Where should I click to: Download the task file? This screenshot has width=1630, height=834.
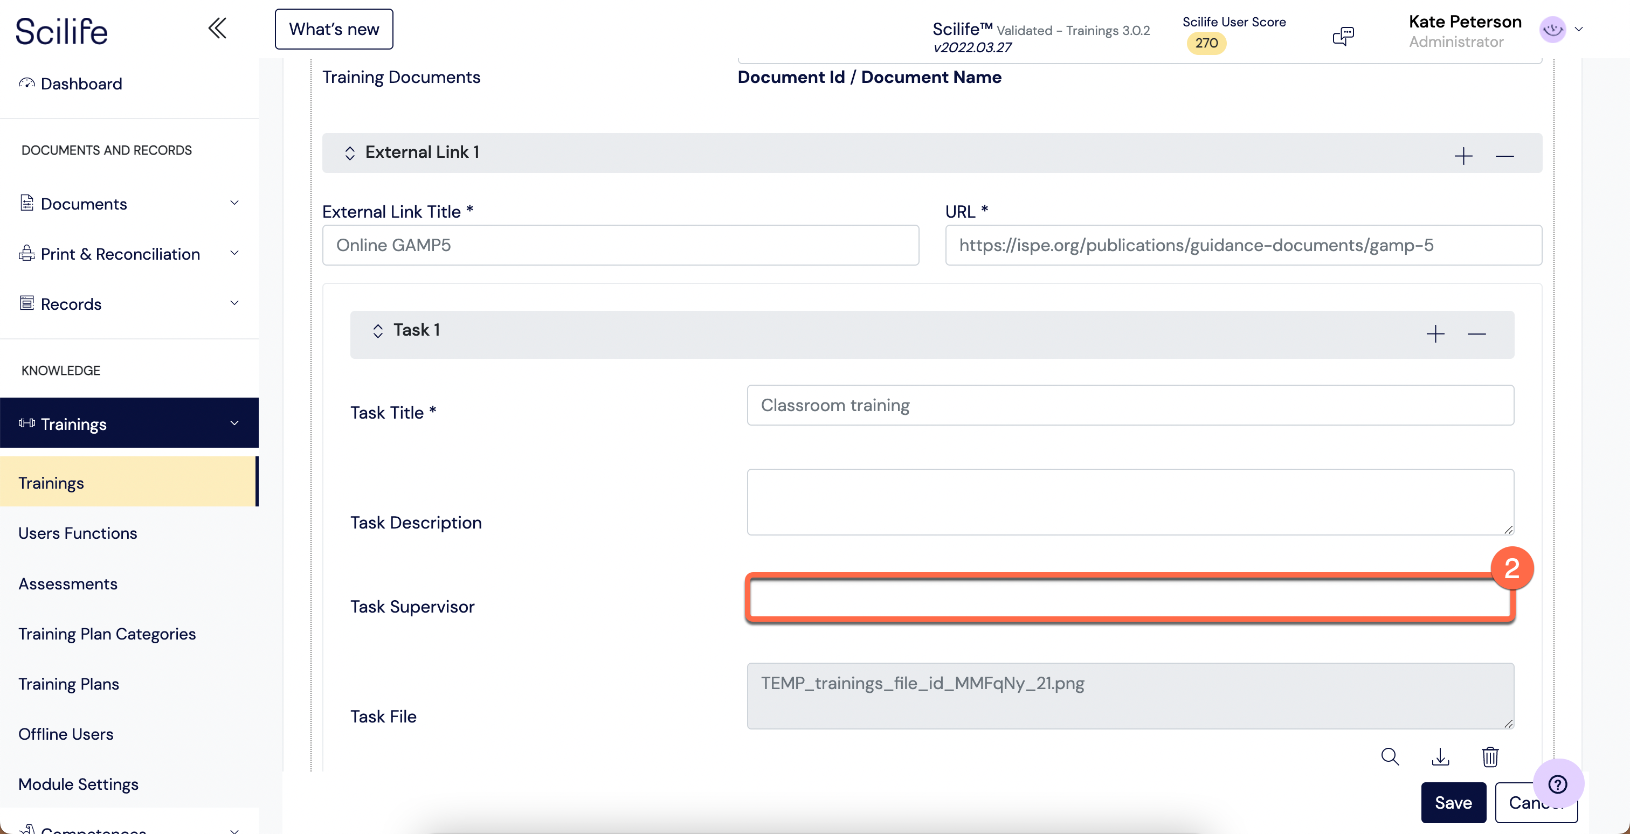pyautogui.click(x=1440, y=756)
